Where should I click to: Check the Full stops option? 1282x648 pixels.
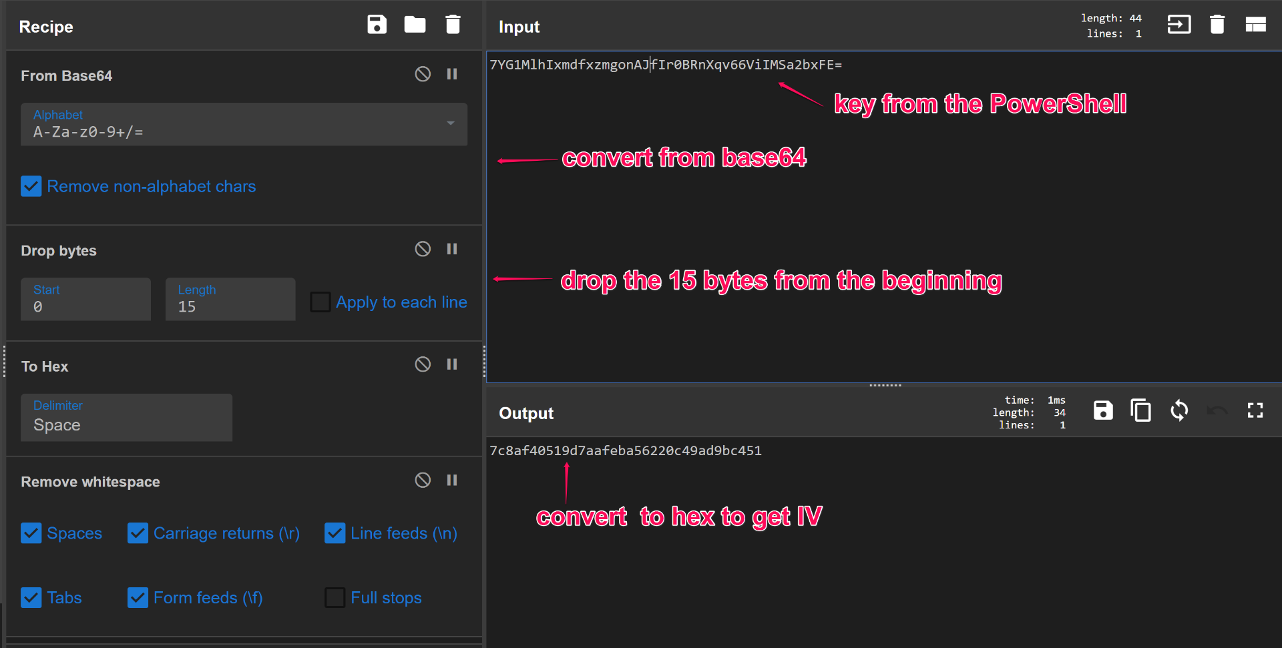click(x=335, y=597)
